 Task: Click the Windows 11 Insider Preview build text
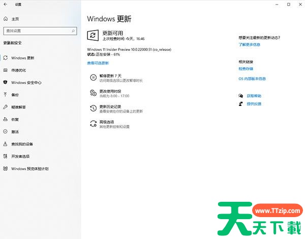129,49
